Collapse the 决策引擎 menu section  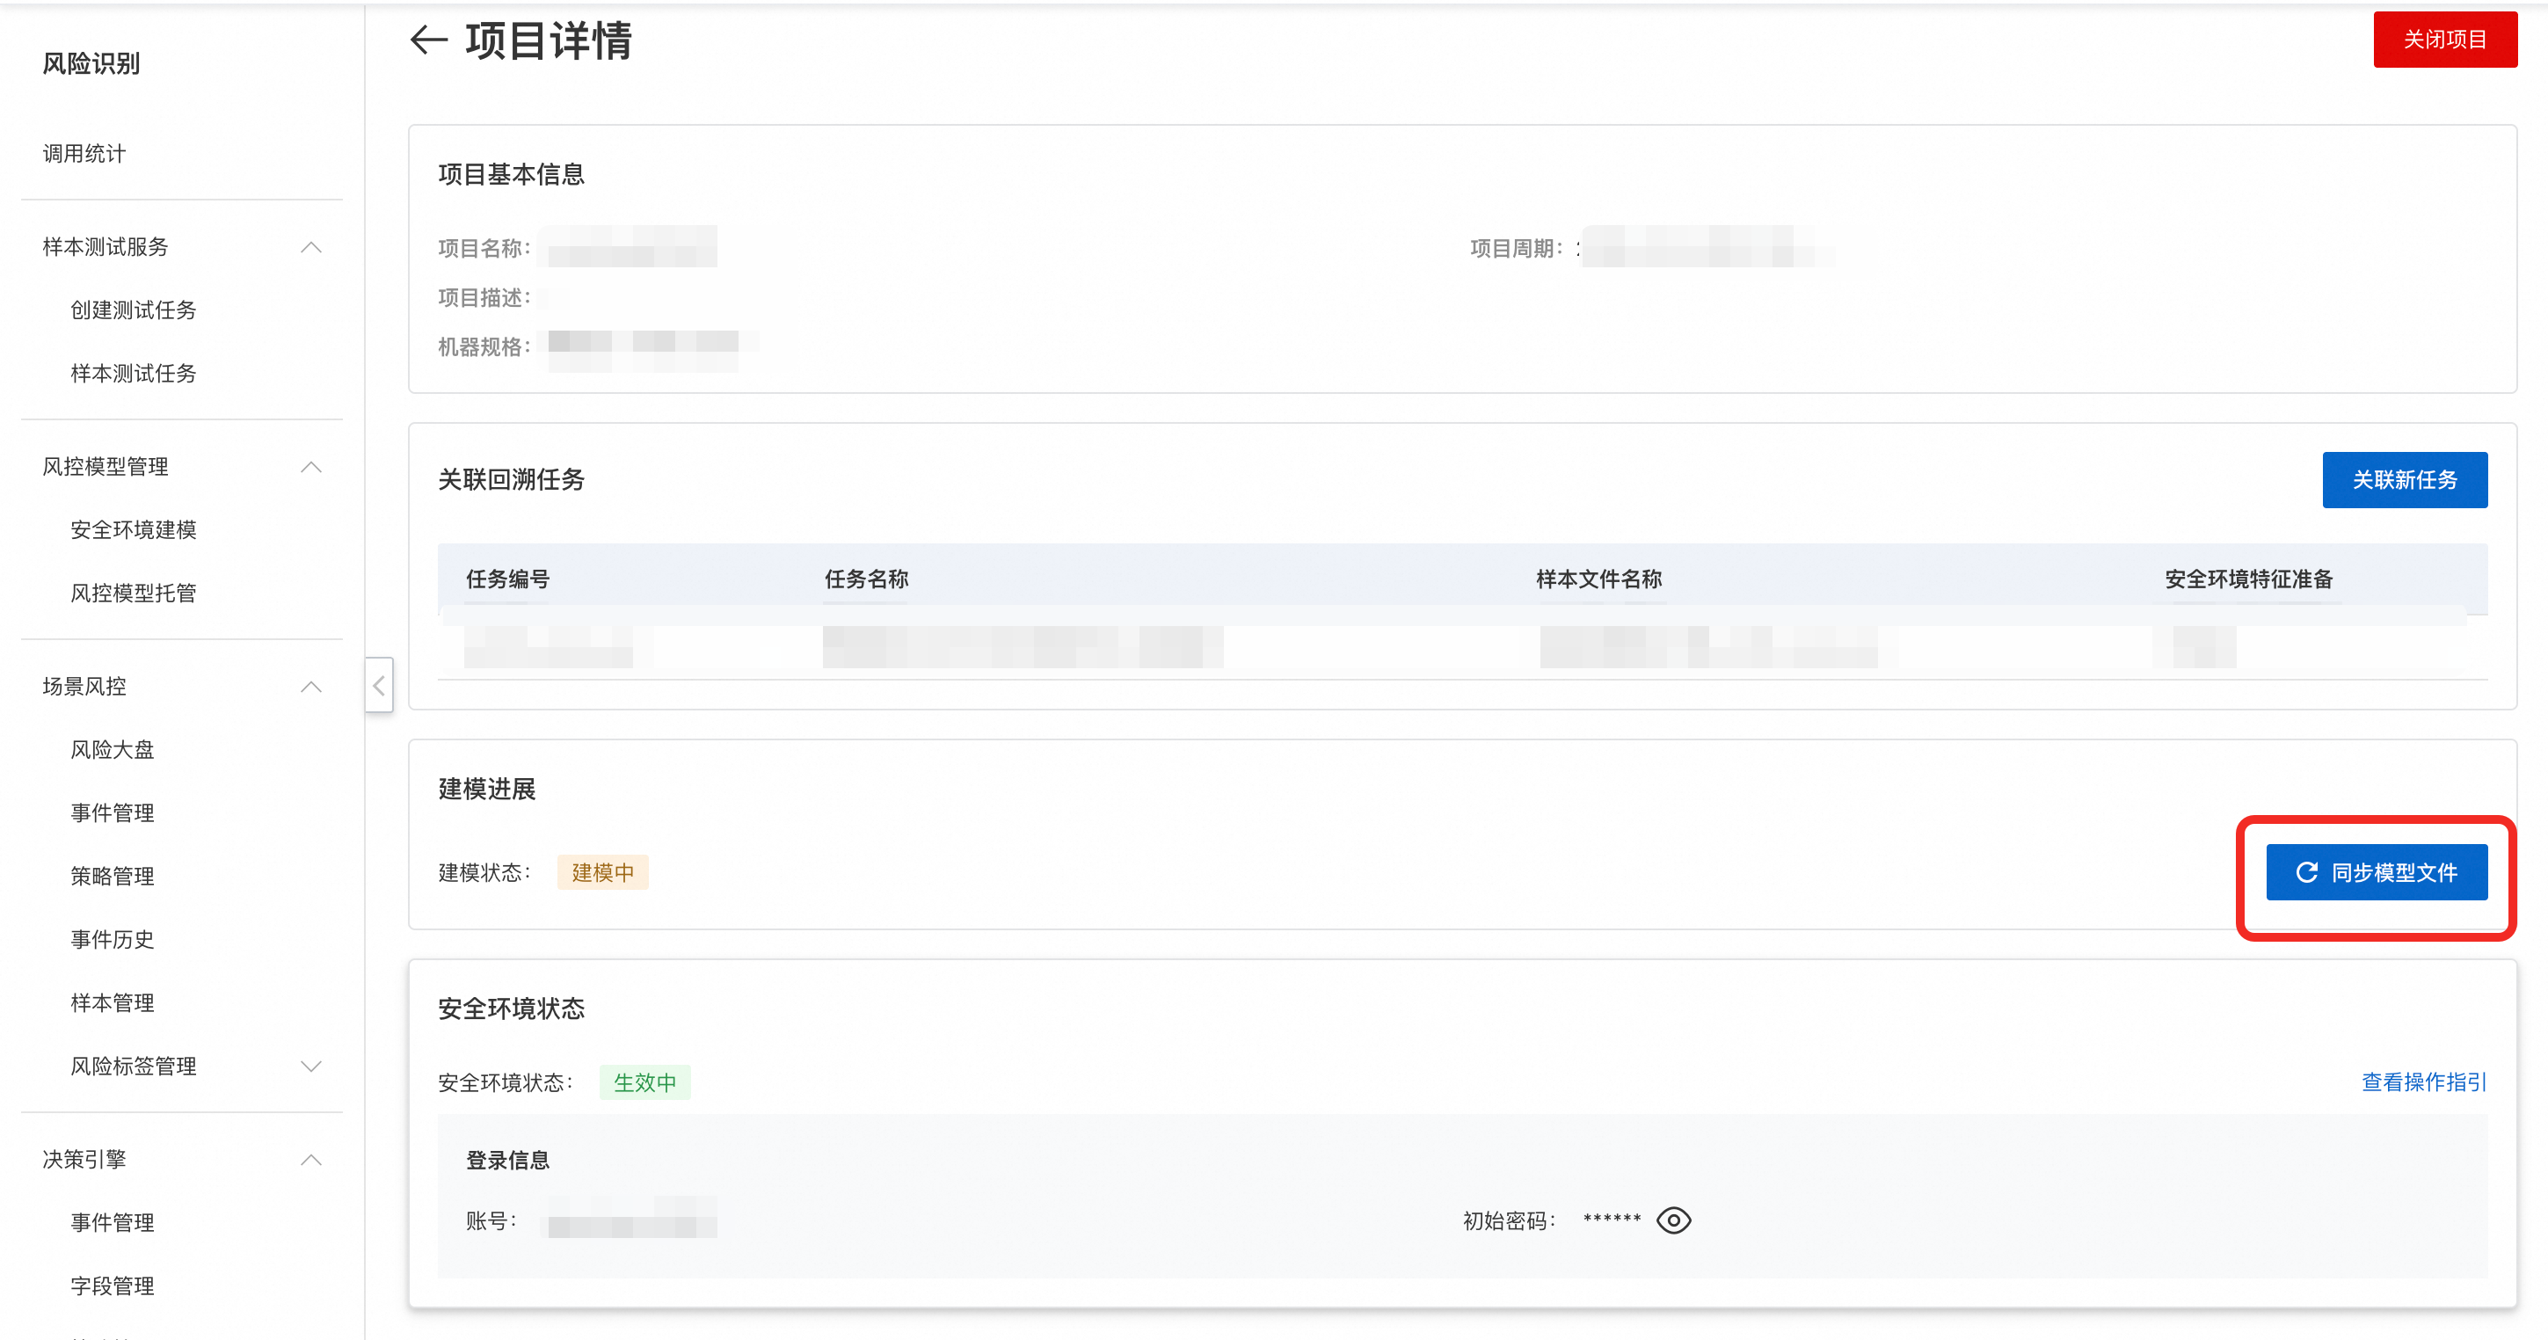point(310,1159)
